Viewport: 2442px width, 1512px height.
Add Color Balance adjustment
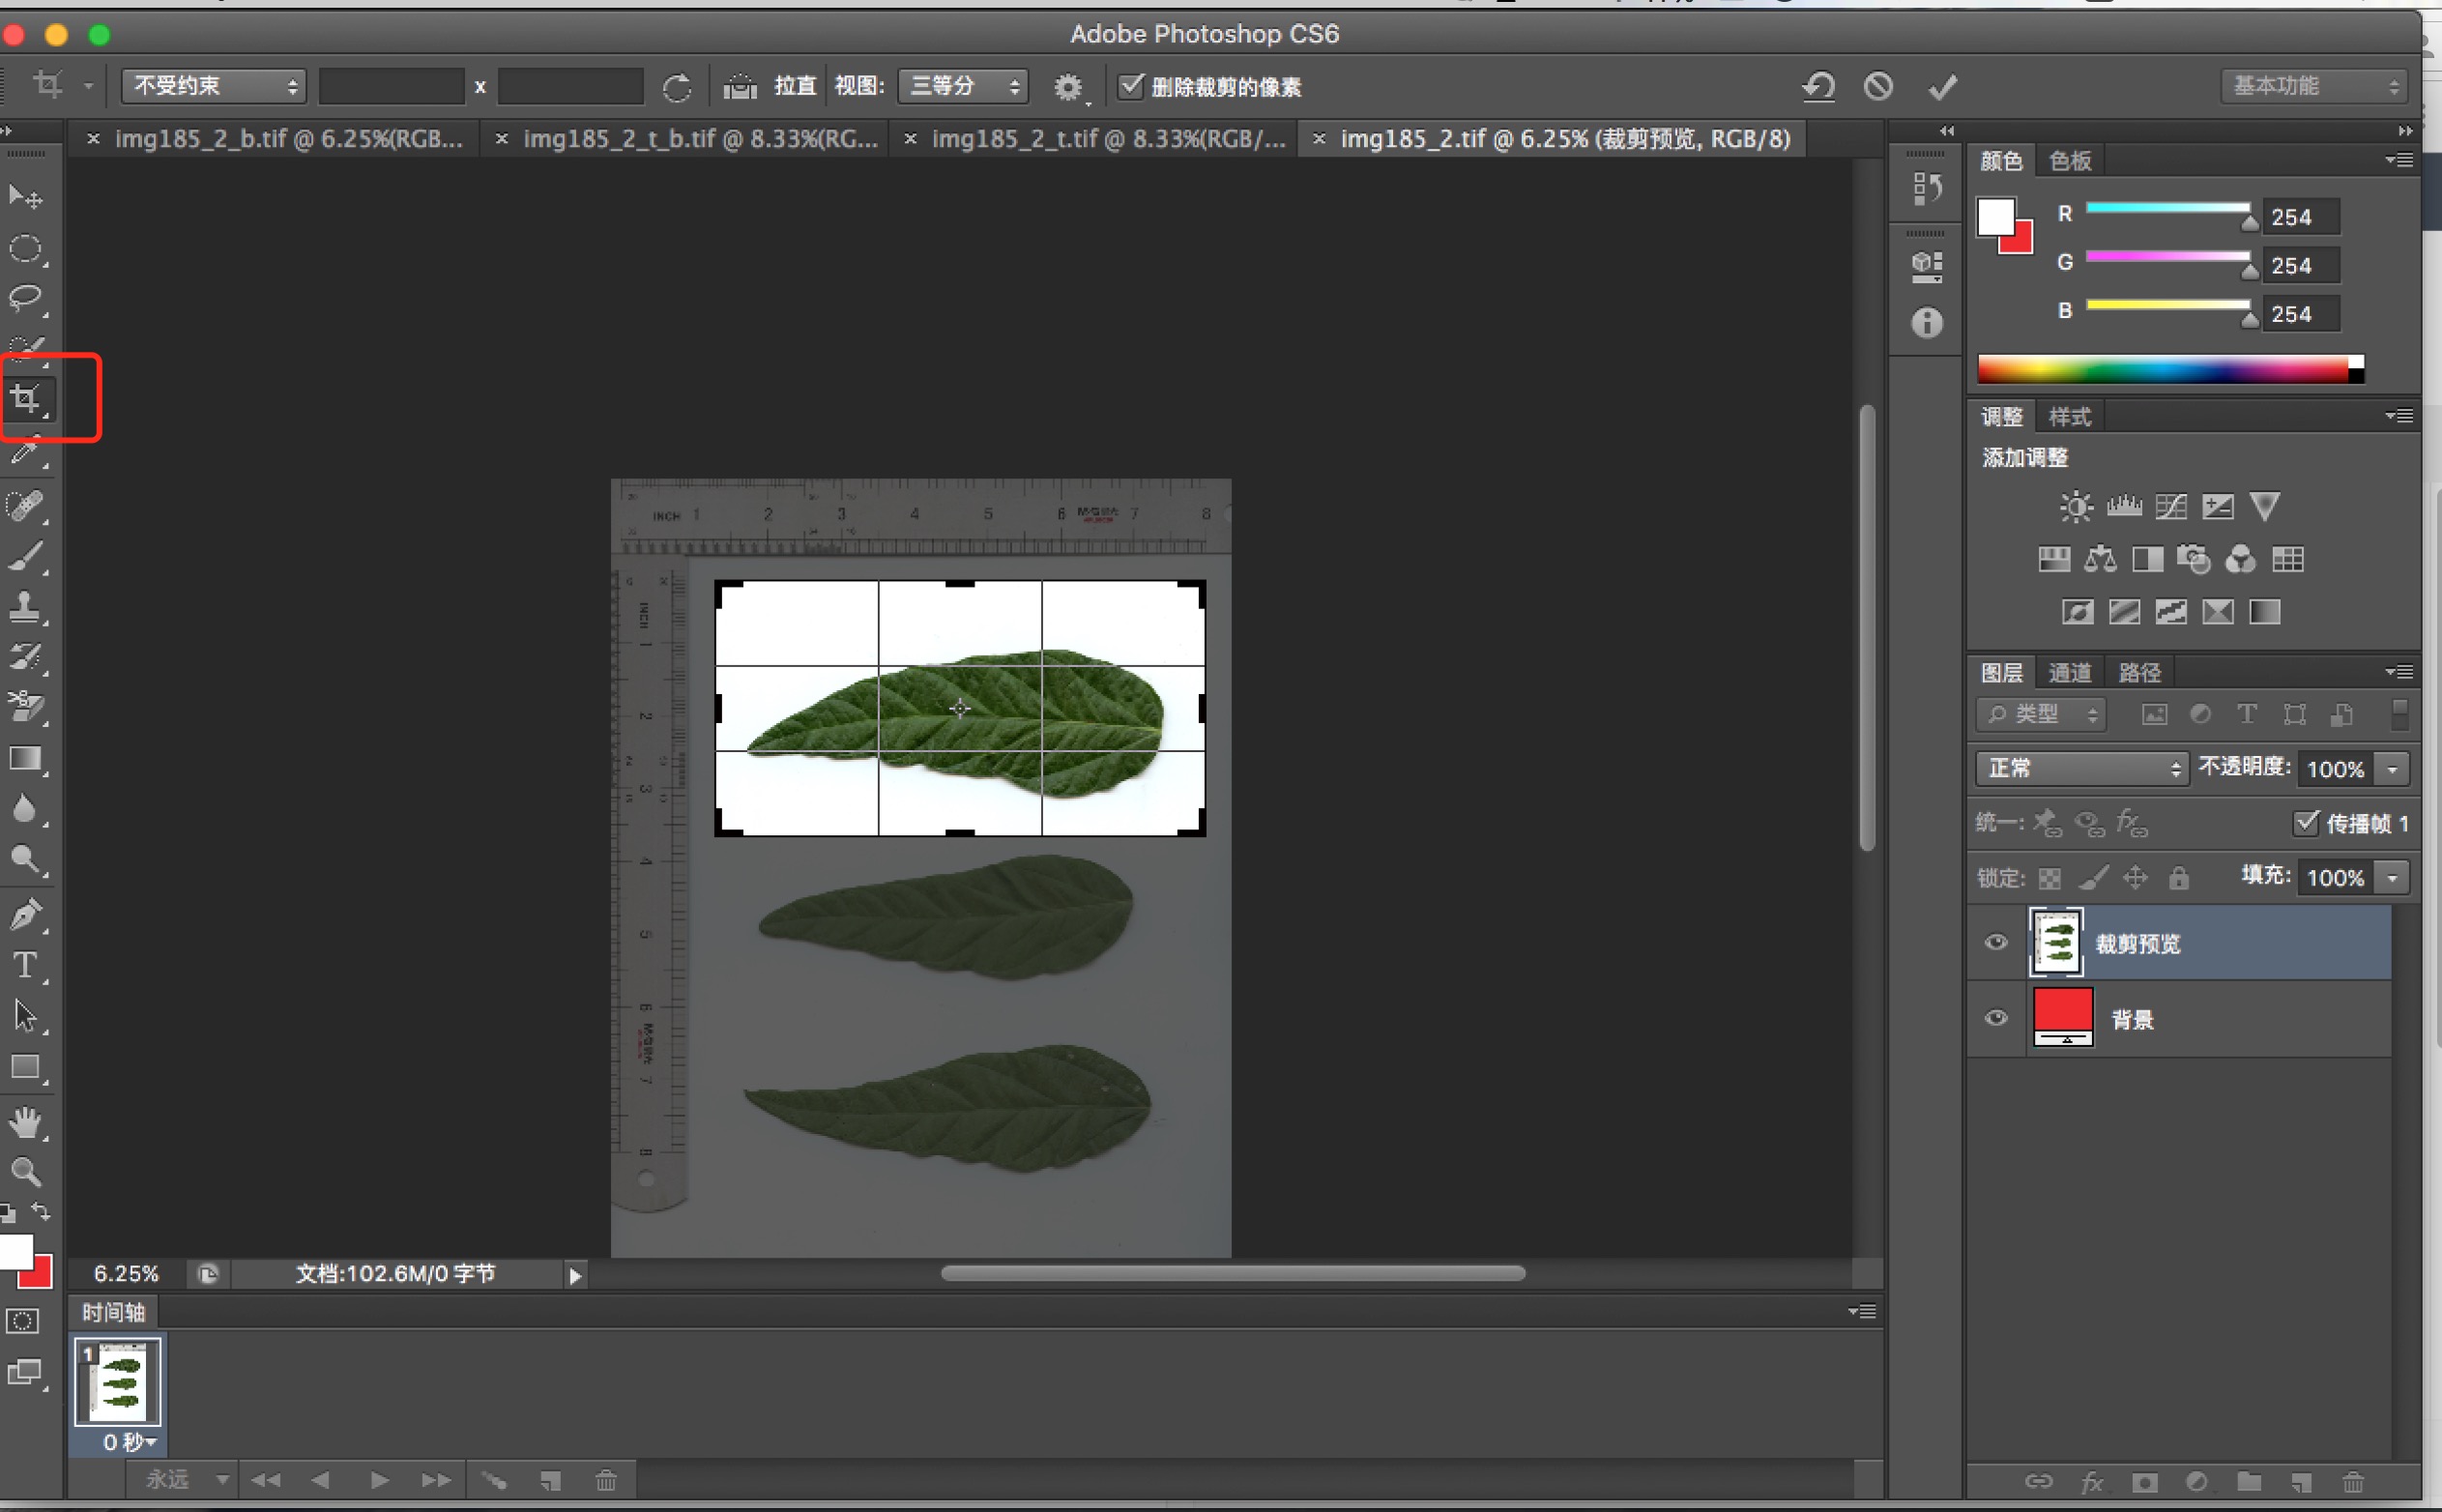(2100, 559)
